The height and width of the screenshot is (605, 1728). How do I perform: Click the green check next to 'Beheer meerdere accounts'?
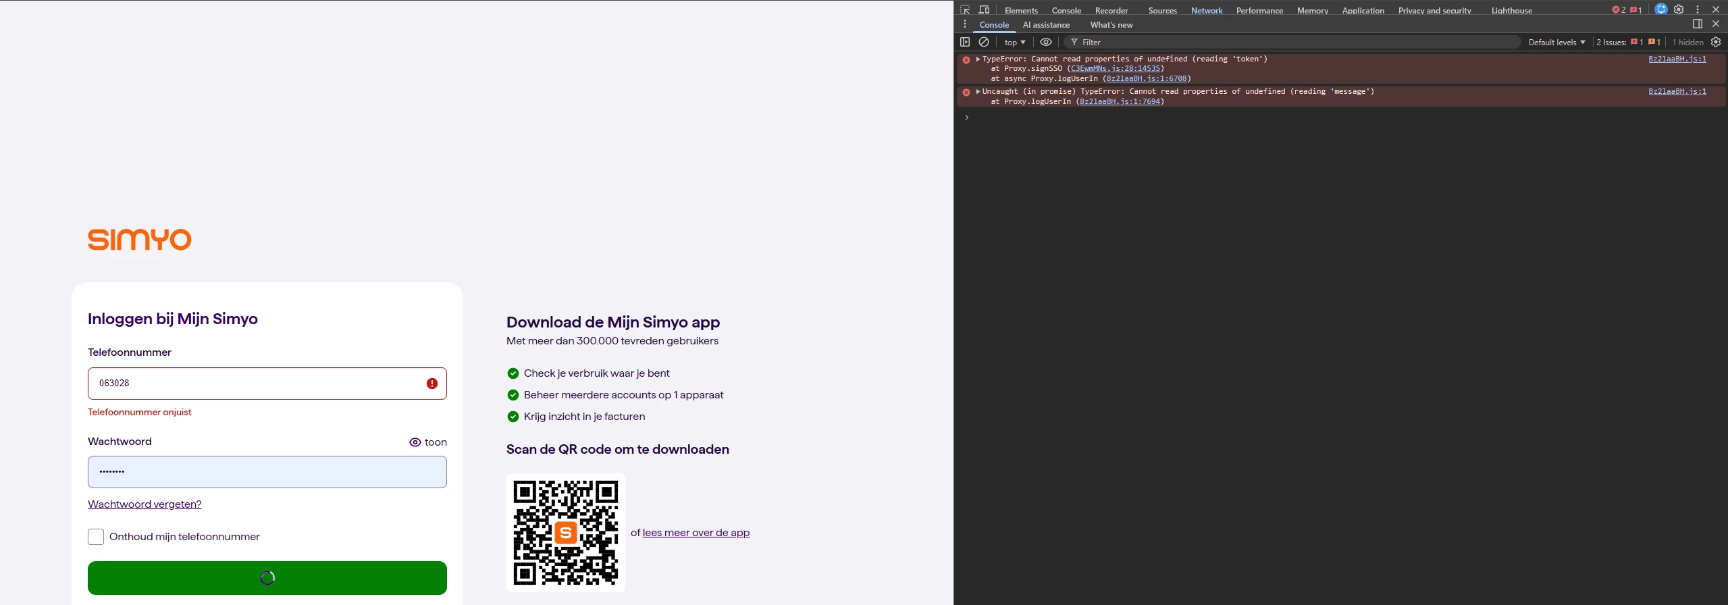click(513, 395)
